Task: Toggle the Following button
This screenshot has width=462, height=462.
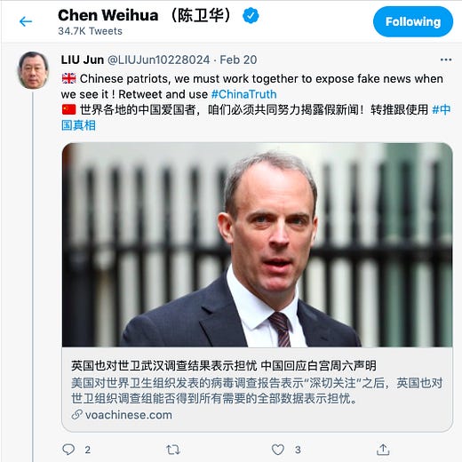Action: (x=413, y=21)
